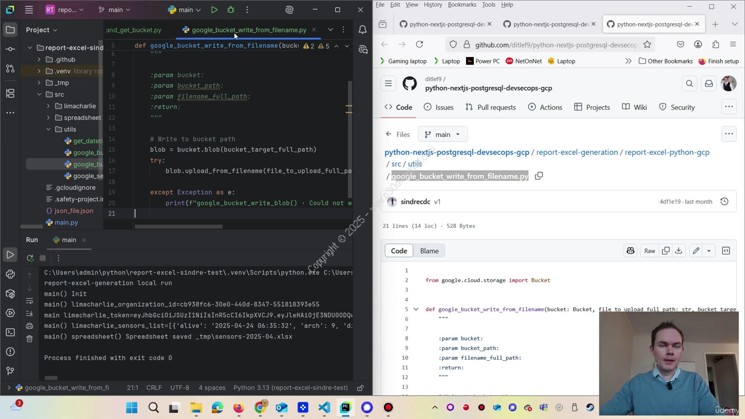Go back to Files on GitHub
This screenshot has height=419, width=745.
[398, 134]
